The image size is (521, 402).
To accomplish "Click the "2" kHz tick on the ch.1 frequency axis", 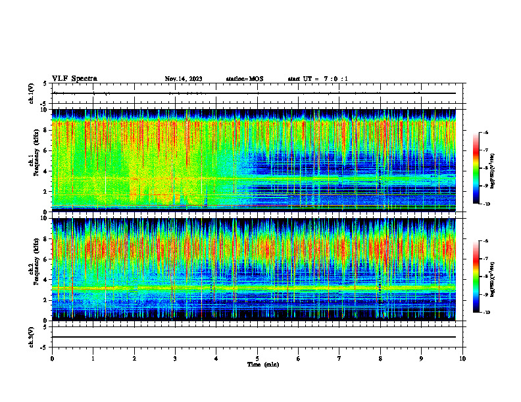I will click(x=45, y=191).
